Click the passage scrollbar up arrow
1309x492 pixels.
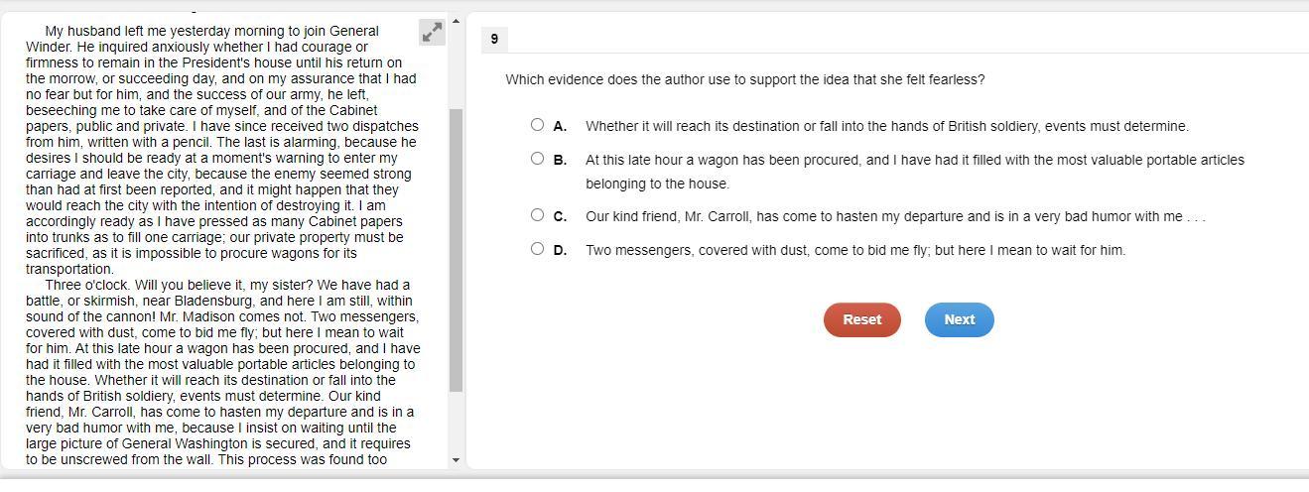tap(456, 21)
